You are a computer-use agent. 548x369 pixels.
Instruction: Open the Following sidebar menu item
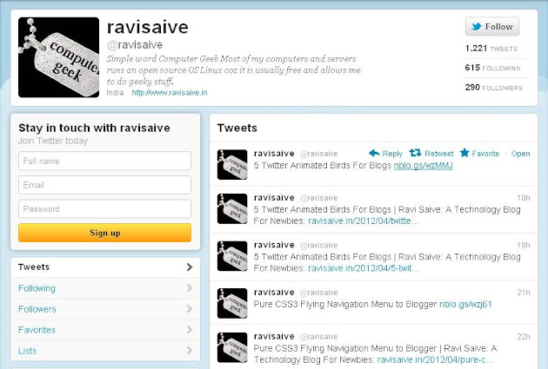pyautogui.click(x=105, y=288)
